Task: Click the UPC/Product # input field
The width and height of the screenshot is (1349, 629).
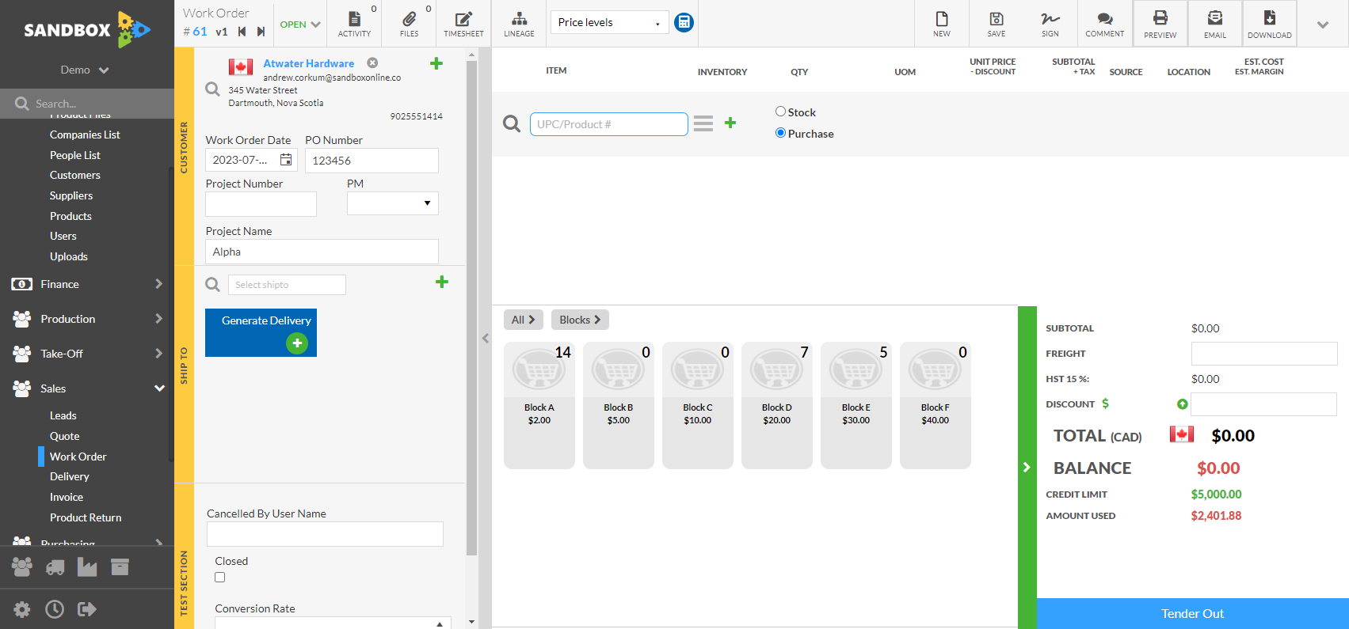Action: (608, 124)
